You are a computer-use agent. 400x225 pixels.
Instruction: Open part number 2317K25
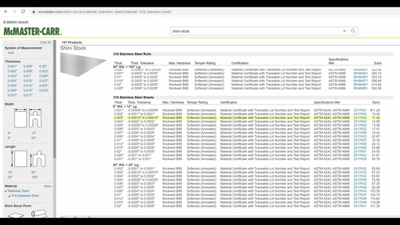coord(360,159)
